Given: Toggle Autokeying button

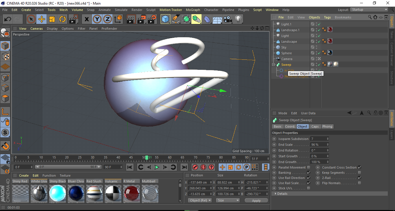Looking at the screenshot, I should (x=203, y=167).
